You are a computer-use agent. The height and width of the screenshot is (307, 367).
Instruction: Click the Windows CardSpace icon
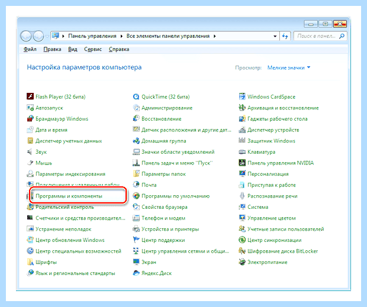pyautogui.click(x=242, y=96)
